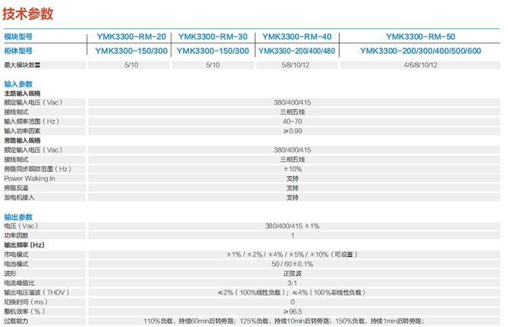The height and width of the screenshot is (327, 508).
Task: Click 5/10 in the YMK3300-RM-20 column
Action: click(131, 65)
